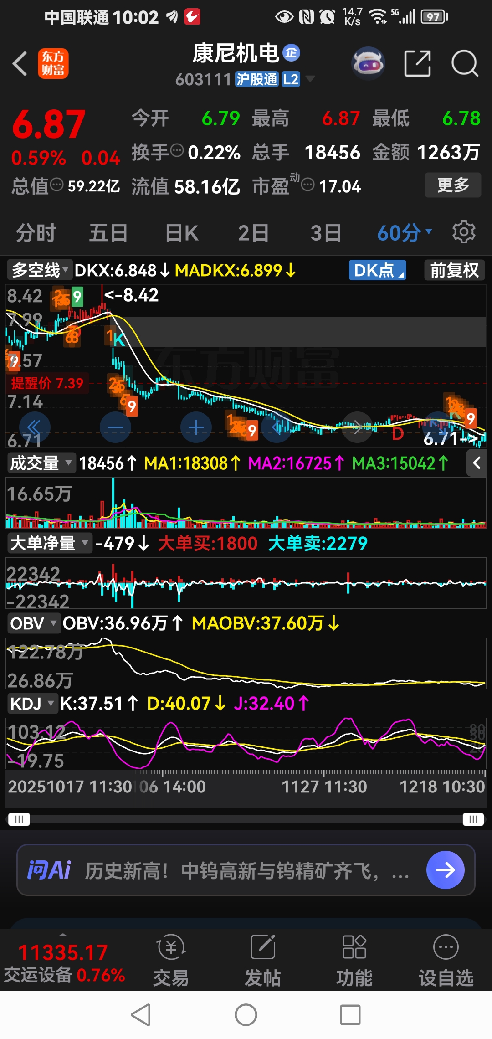Switch to 3日 tab
492x1039 pixels.
pos(326,233)
